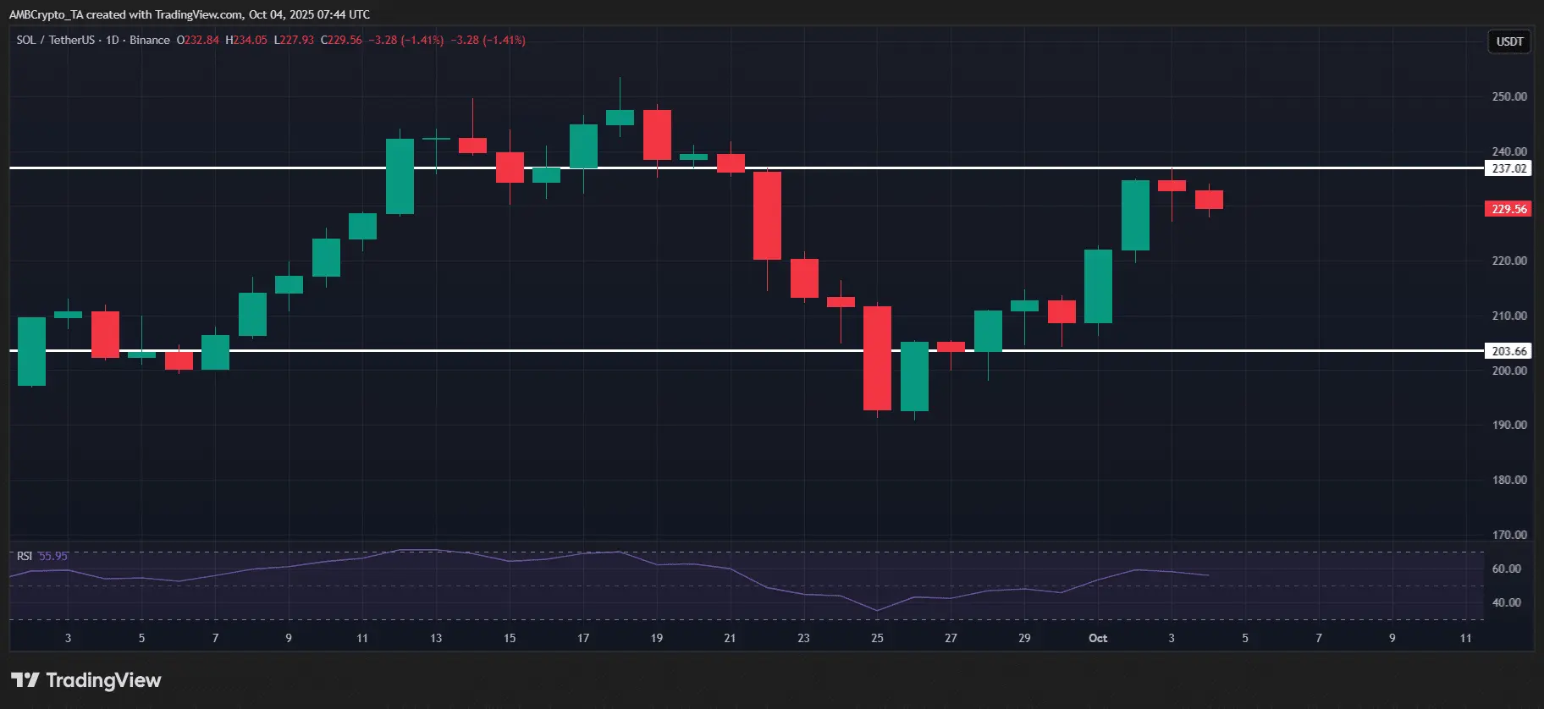Click the lower white horizontal support line
The height and width of the screenshot is (709, 1544).
click(x=745, y=350)
